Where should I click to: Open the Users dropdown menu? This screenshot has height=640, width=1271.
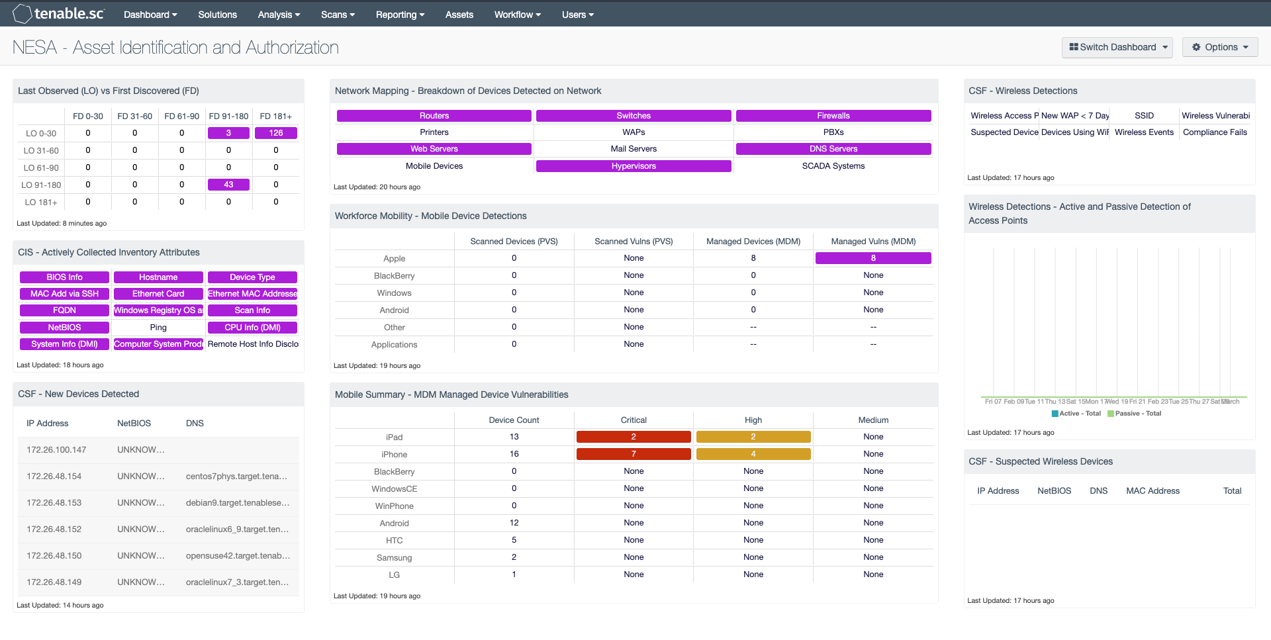point(577,15)
